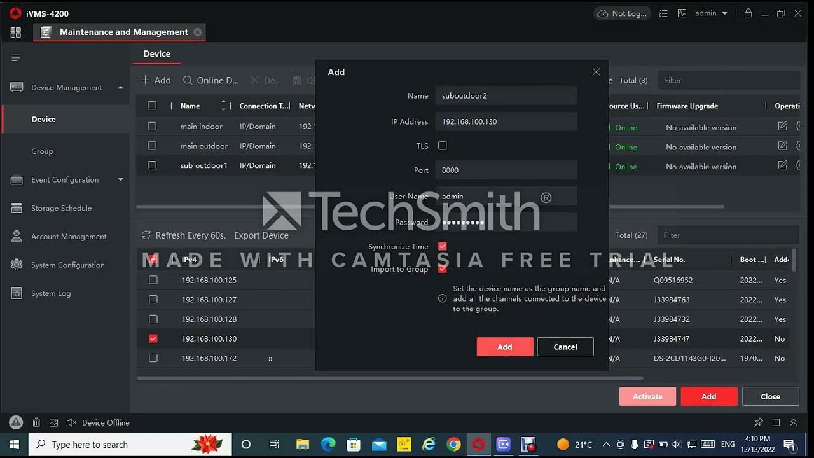The width and height of the screenshot is (814, 458).
Task: Click the Name field containing suboutdoor2
Action: tap(506, 95)
